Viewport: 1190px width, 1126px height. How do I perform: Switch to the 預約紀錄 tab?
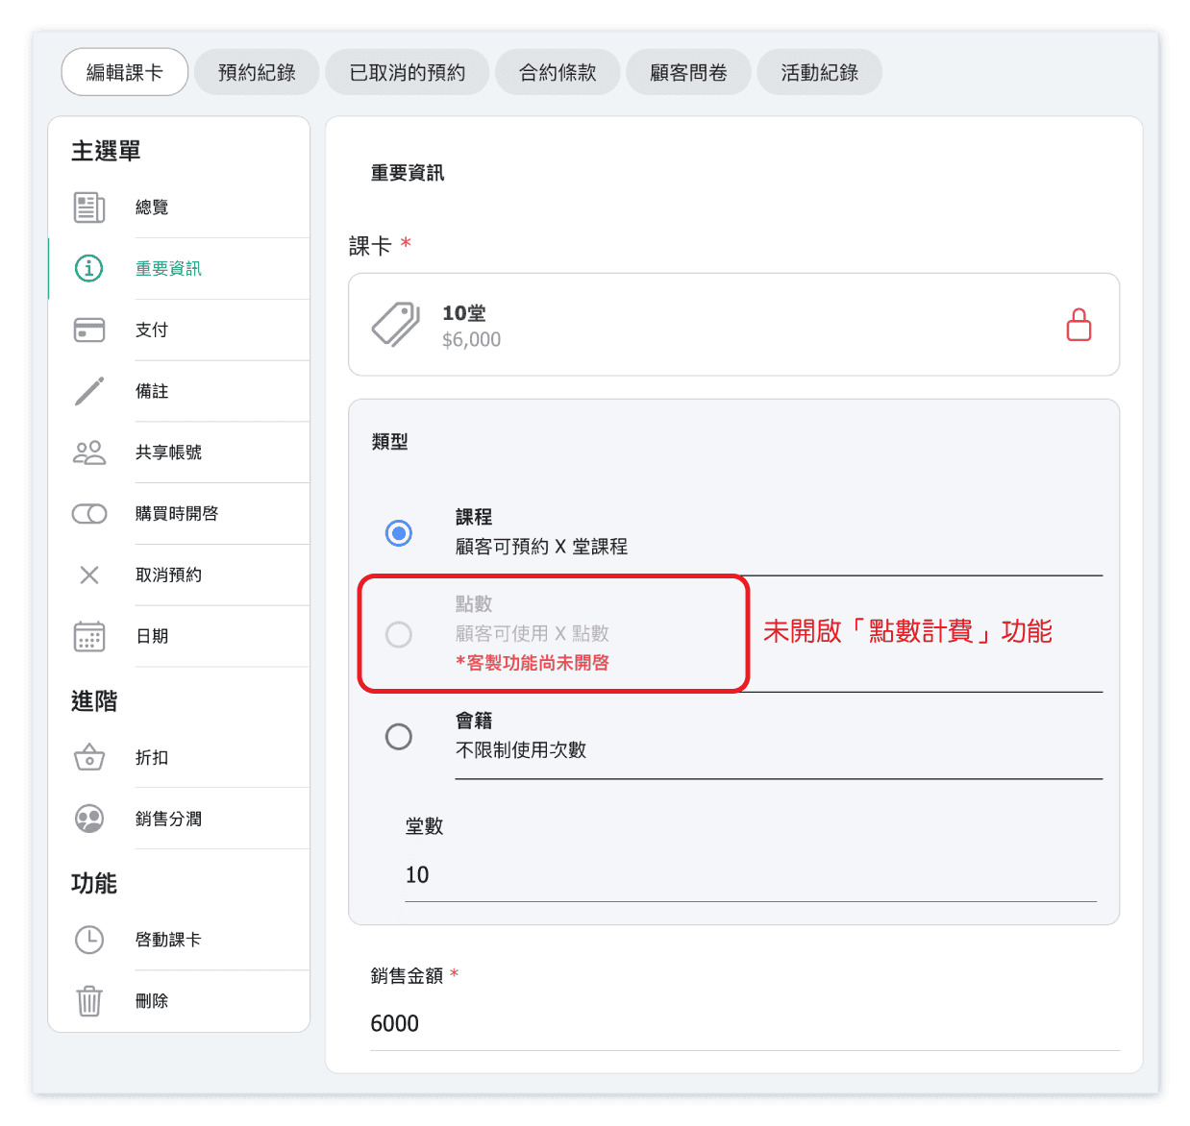pyautogui.click(x=257, y=73)
